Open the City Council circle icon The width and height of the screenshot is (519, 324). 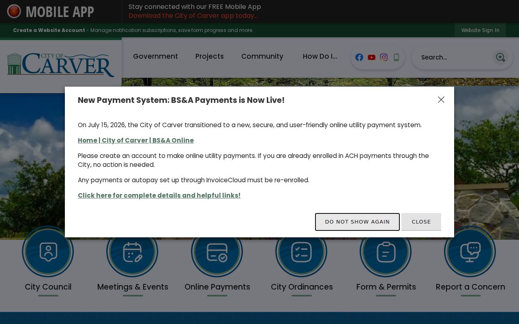click(48, 252)
